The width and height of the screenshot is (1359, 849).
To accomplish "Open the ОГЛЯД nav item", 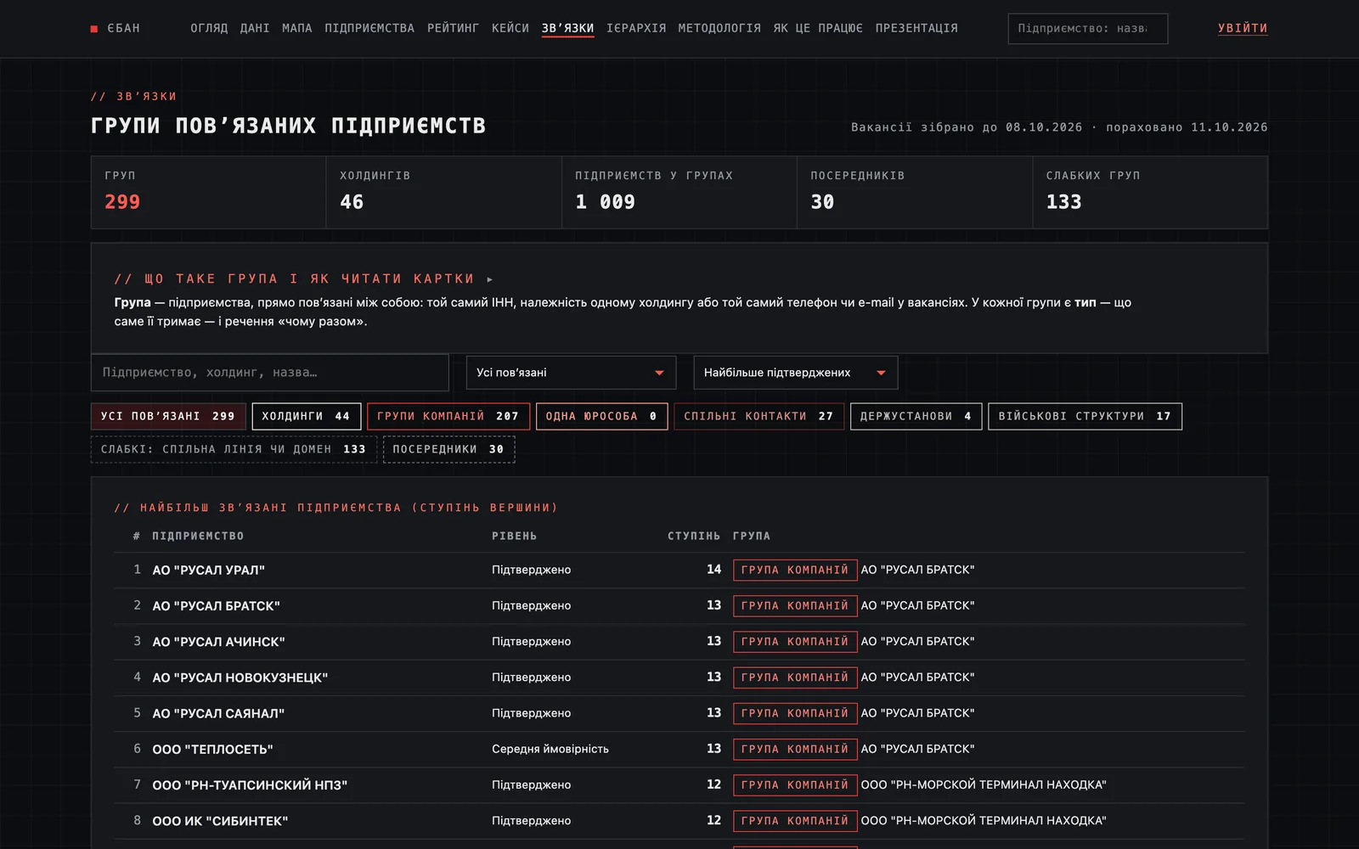I will click(209, 28).
